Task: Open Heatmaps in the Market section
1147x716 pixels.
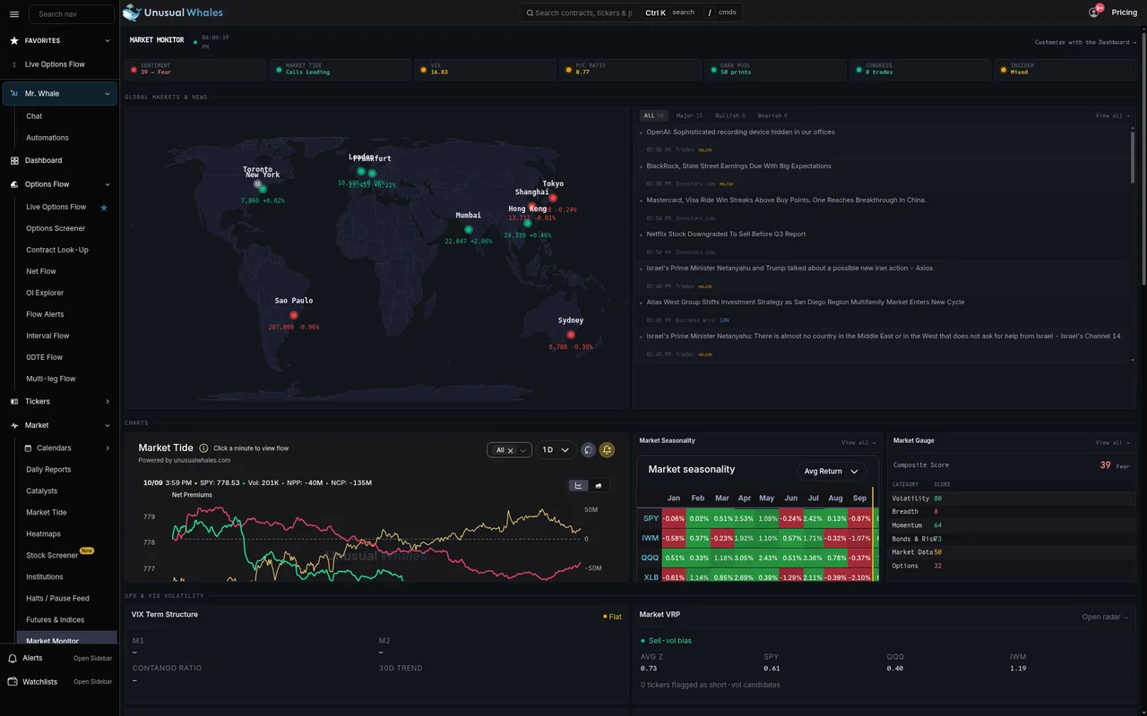Action: coord(44,533)
